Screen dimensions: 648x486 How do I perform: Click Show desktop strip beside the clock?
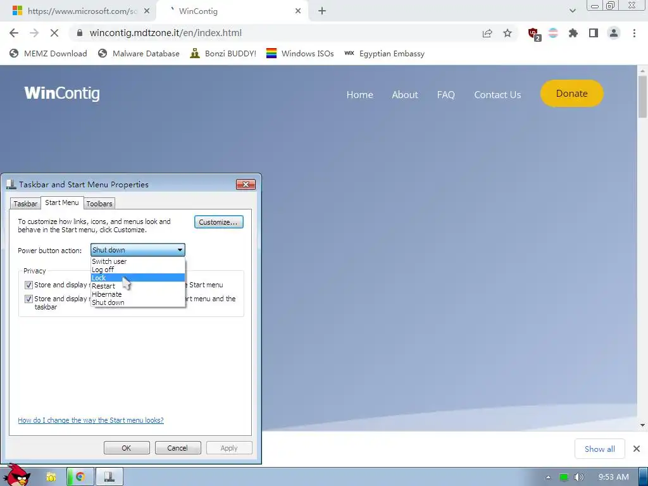[x=643, y=477]
